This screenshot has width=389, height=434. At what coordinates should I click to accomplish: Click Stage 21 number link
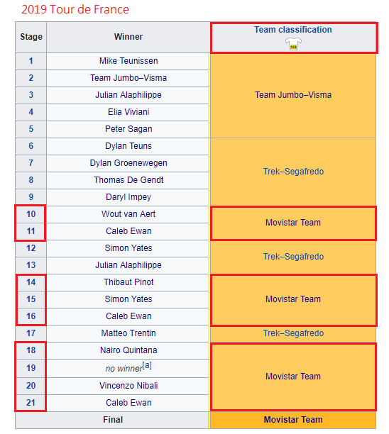(x=31, y=403)
